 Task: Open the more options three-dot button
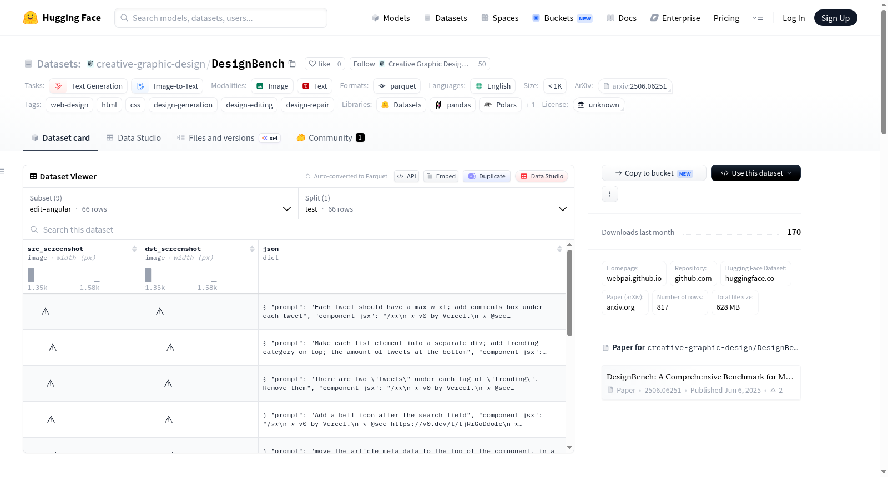(x=610, y=194)
